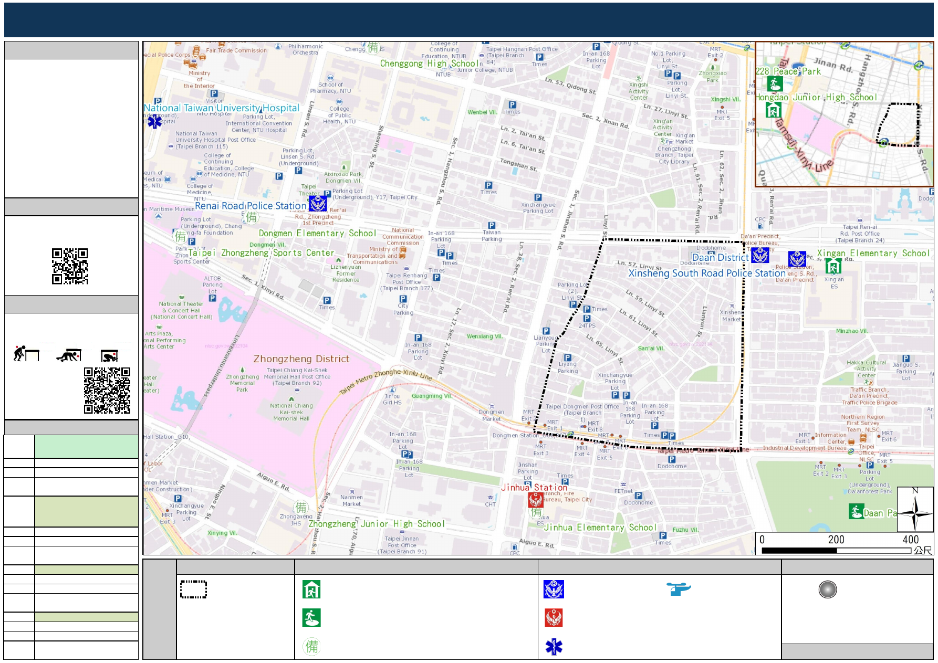The height and width of the screenshot is (663, 938).
Task: Click the parking icon above Liyang Parking
Action: point(567,357)
